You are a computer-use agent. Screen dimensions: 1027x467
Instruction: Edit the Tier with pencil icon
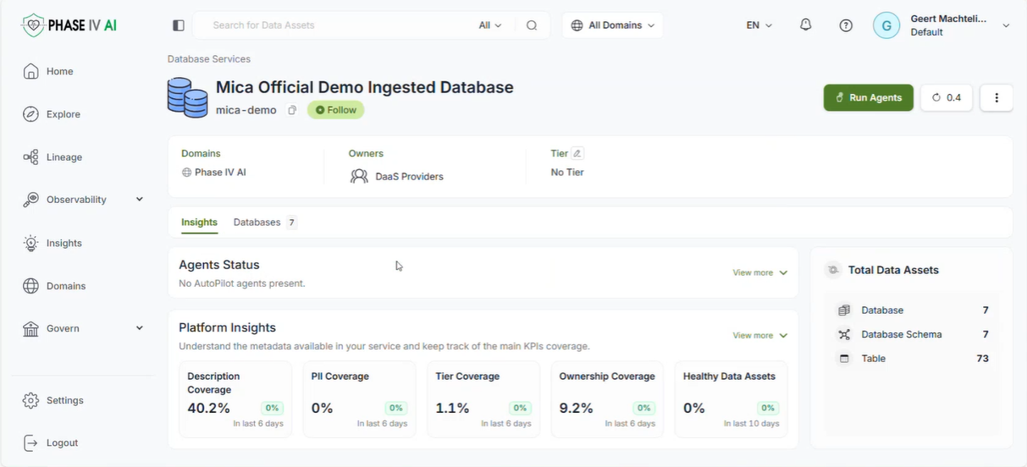pos(577,153)
